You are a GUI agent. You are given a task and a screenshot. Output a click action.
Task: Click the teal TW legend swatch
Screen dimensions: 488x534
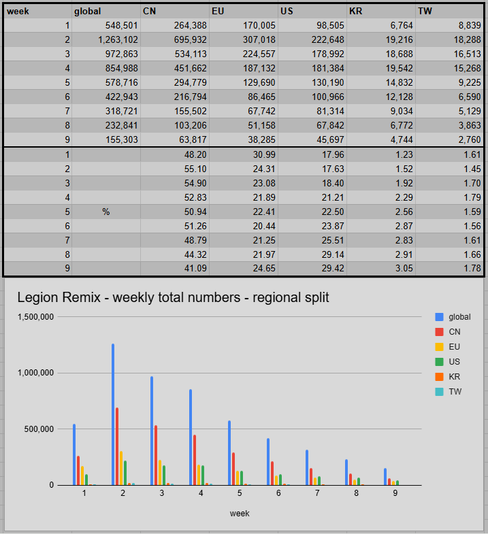(x=439, y=392)
